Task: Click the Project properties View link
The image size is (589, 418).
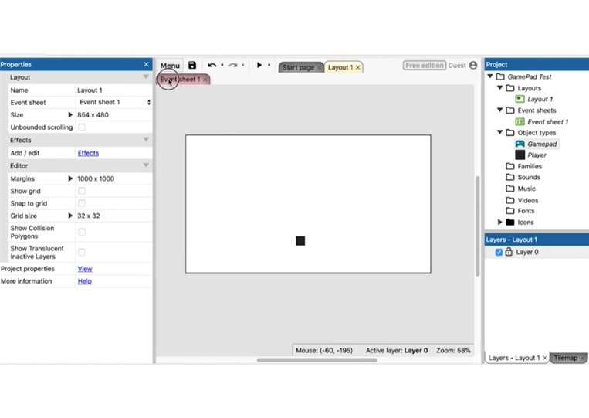Action: coord(85,269)
